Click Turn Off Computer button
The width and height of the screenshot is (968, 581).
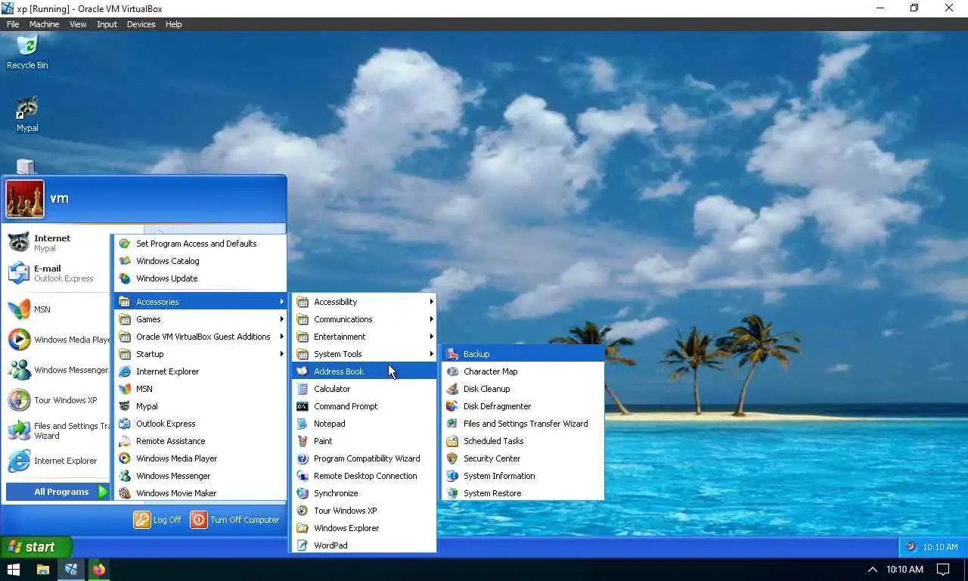235,520
